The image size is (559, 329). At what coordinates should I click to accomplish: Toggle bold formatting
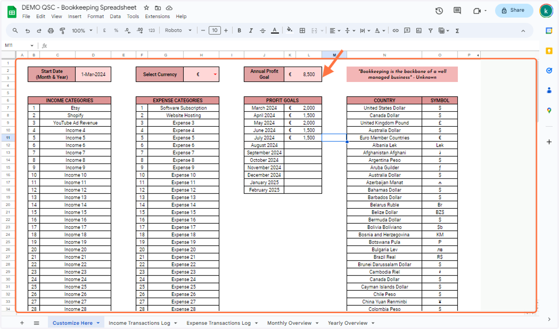tap(239, 30)
